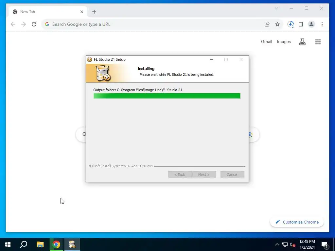
Task: Open Windows taskbar search
Action: coord(24,244)
